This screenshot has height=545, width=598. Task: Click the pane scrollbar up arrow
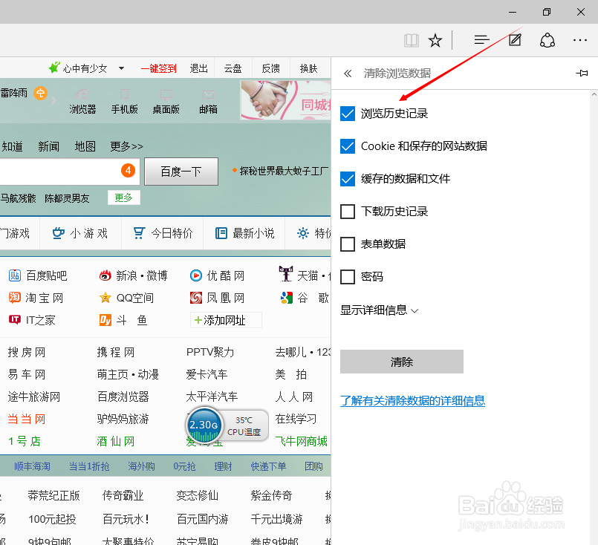point(594,94)
